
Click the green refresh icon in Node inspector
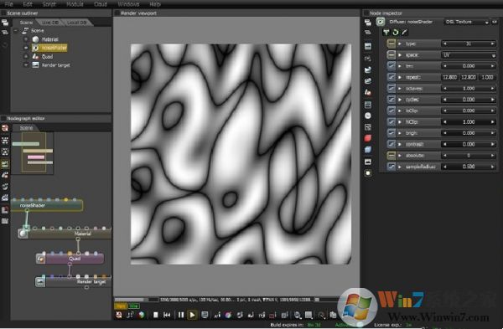(x=396, y=32)
